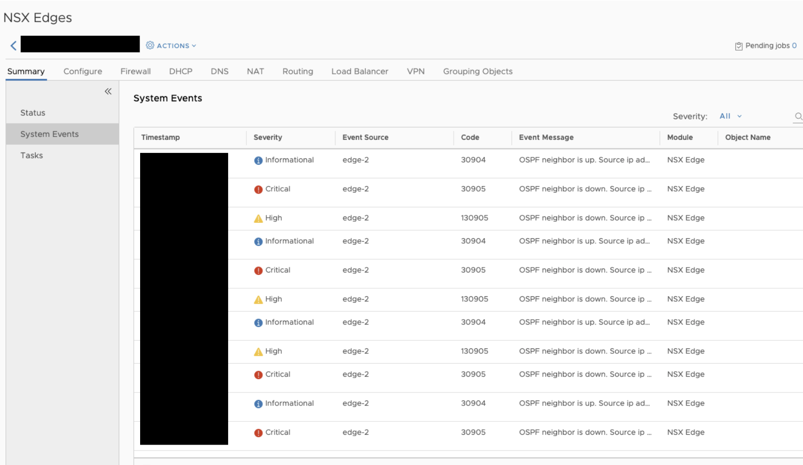Select the first 130905 event row

pyautogui.click(x=475, y=218)
